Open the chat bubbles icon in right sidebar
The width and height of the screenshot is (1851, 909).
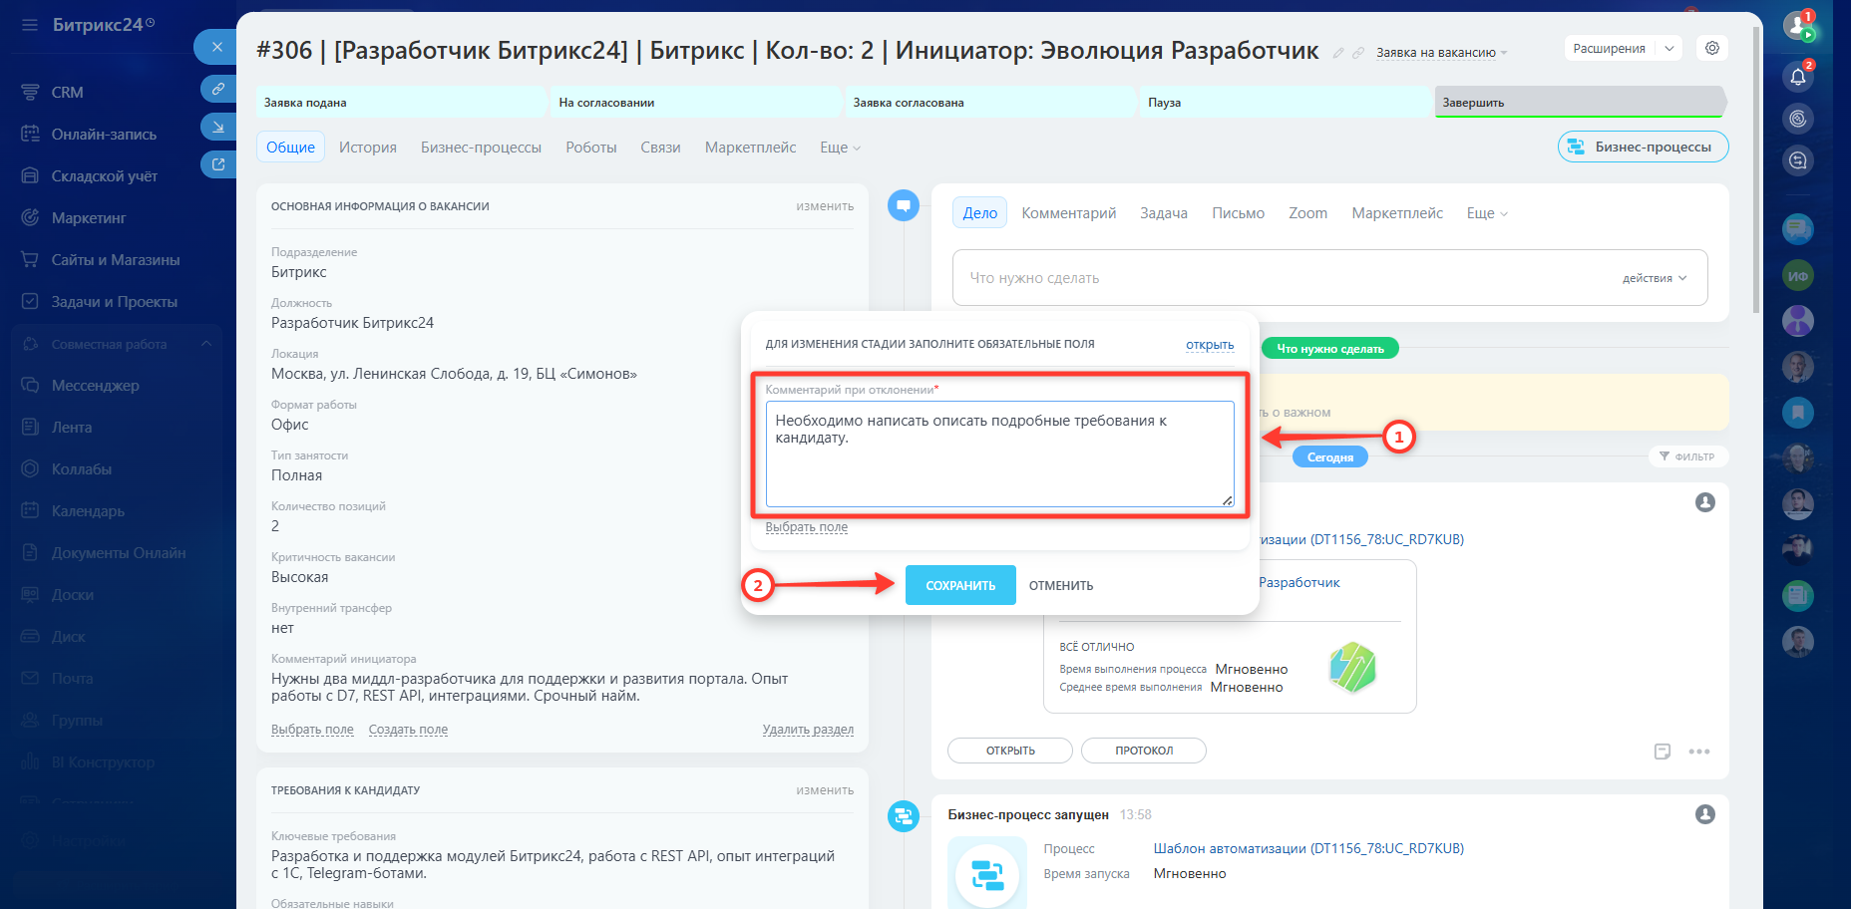[1798, 229]
